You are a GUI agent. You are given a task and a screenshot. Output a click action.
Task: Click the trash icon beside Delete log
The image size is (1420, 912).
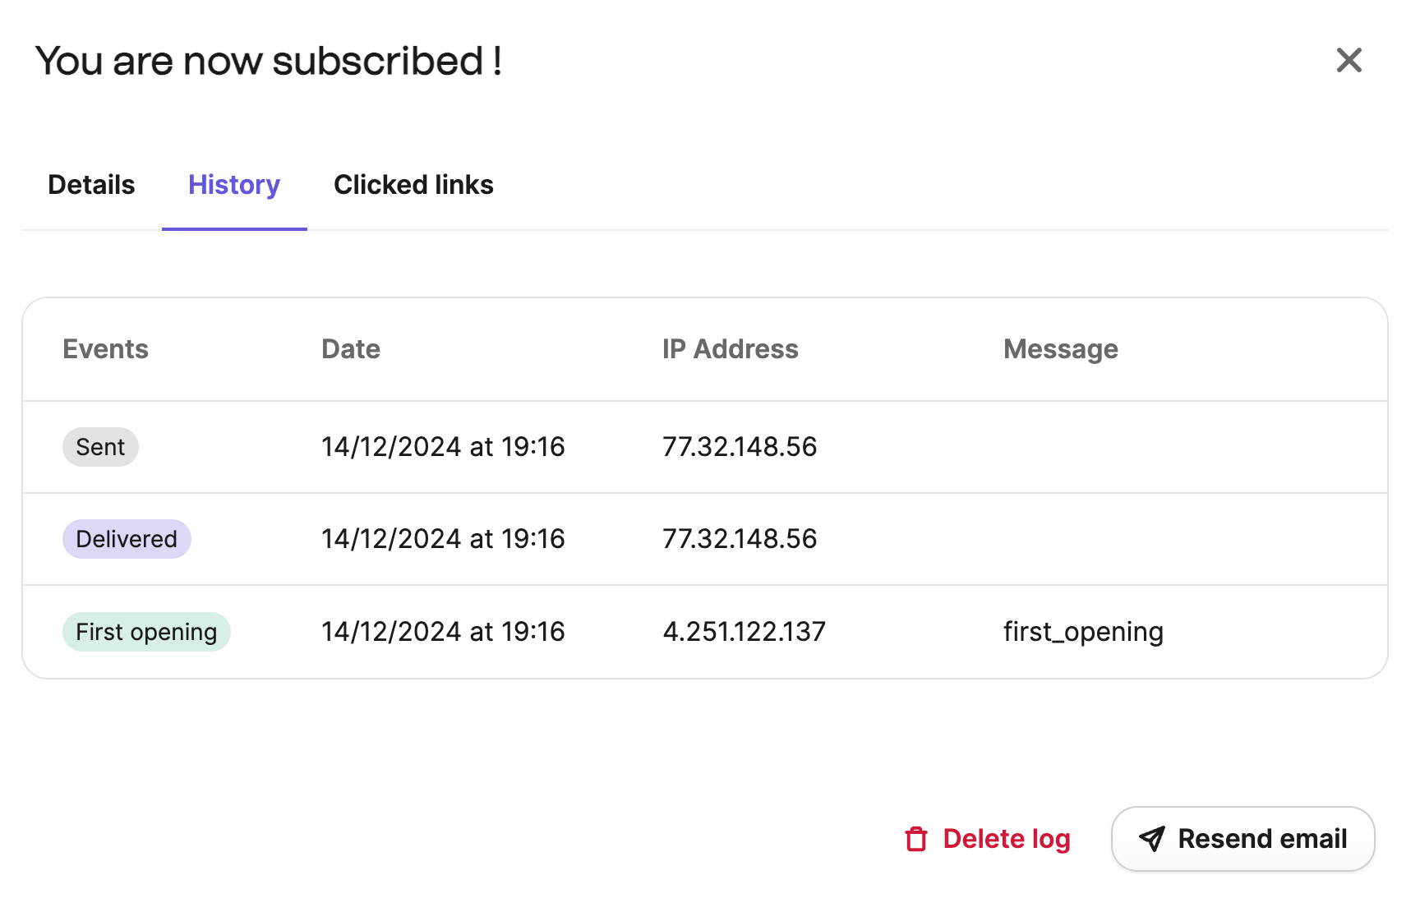(916, 839)
